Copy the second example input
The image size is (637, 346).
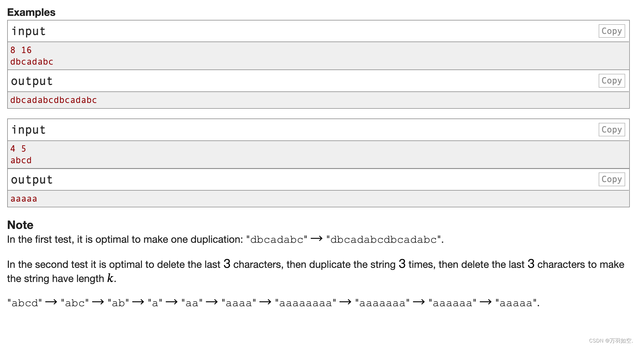point(612,129)
